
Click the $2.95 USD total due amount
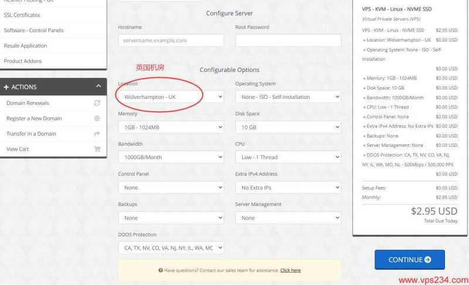click(x=434, y=211)
